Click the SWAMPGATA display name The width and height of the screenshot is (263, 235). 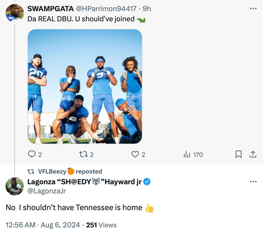50,9
